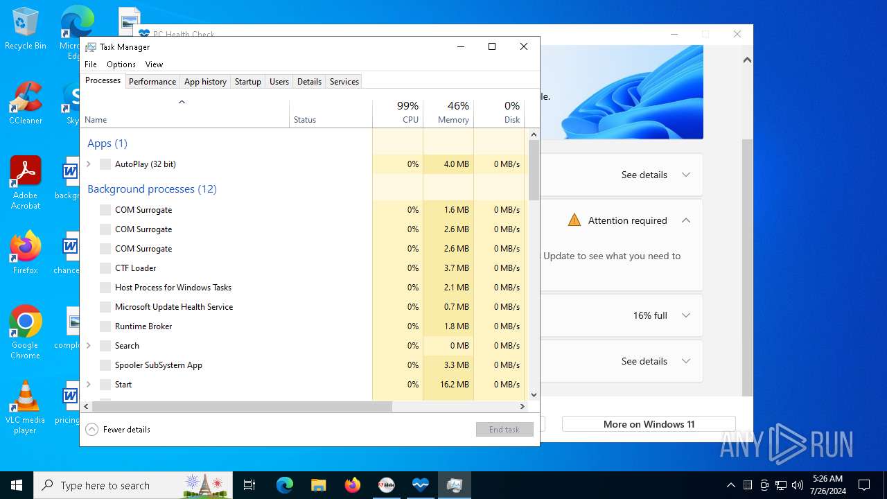This screenshot has height=499, width=887.
Task: Click the Status column header
Action: (331, 114)
